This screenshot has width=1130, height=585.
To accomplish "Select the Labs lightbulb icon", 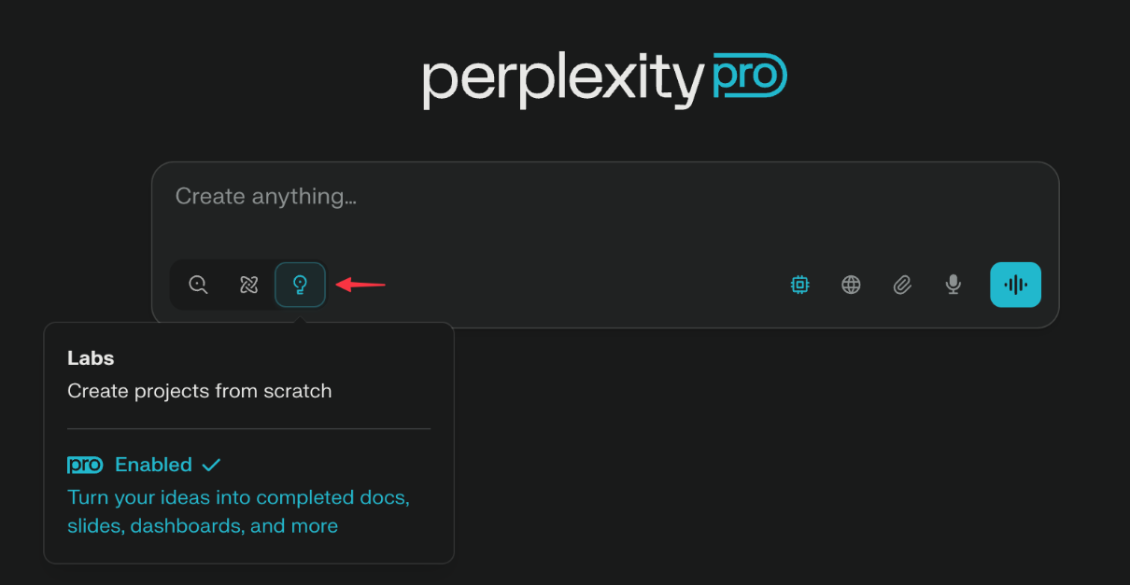I will click(300, 284).
